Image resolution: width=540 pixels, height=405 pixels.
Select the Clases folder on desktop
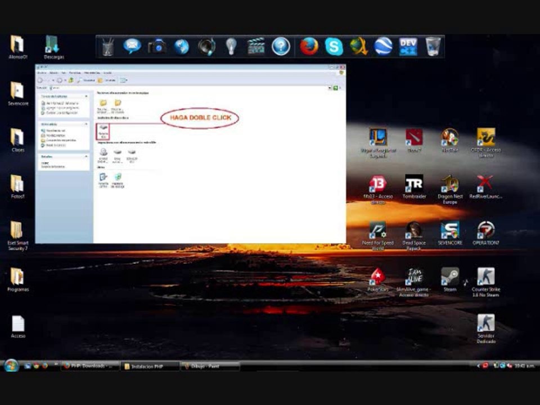click(x=18, y=141)
